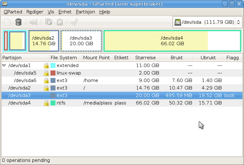Click the linux-swap file system label
The width and height of the screenshot is (244, 165).
[x=69, y=73]
